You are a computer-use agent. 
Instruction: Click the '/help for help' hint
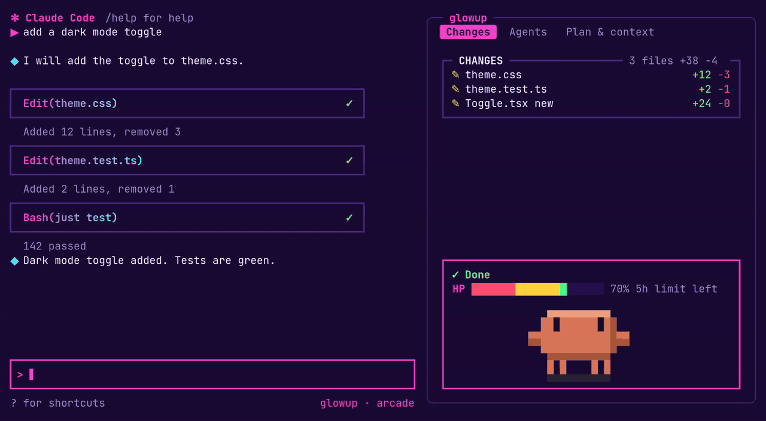(x=150, y=18)
